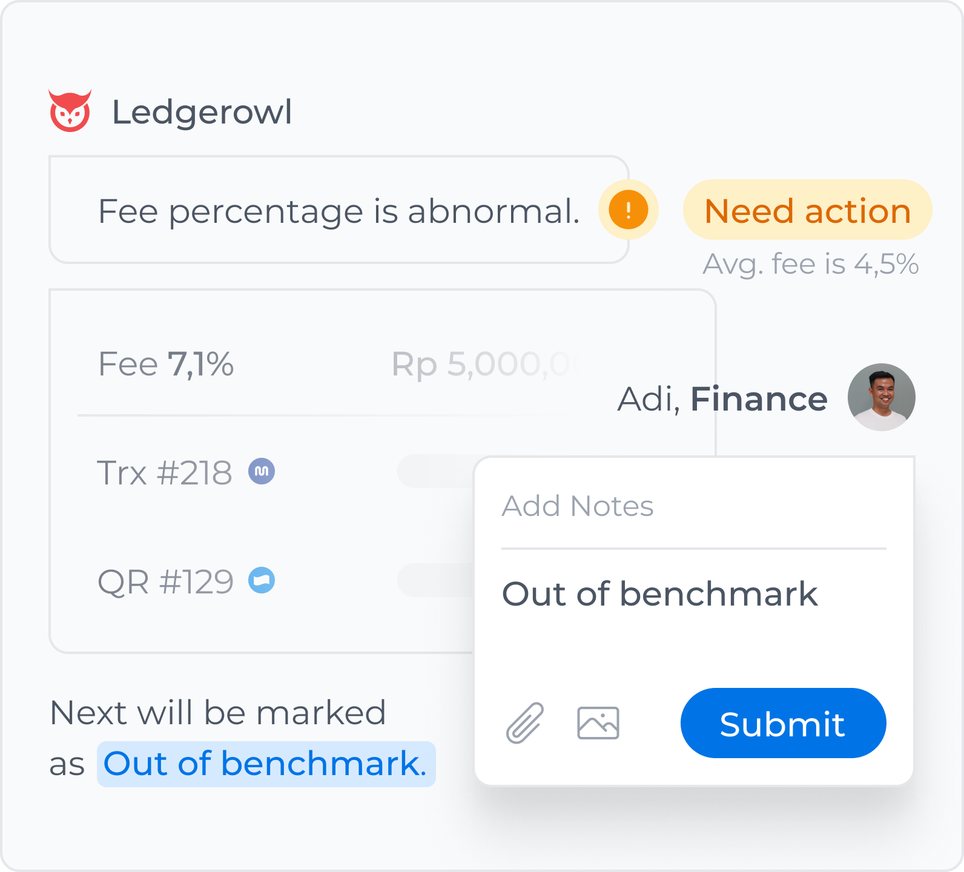Click the Fee percentage is abnormal message
This screenshot has height=872, width=964.
coord(339,210)
